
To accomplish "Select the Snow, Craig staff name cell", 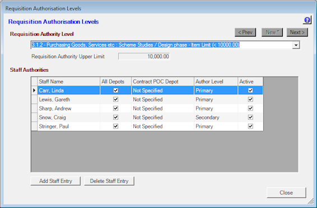I will click(68, 117).
